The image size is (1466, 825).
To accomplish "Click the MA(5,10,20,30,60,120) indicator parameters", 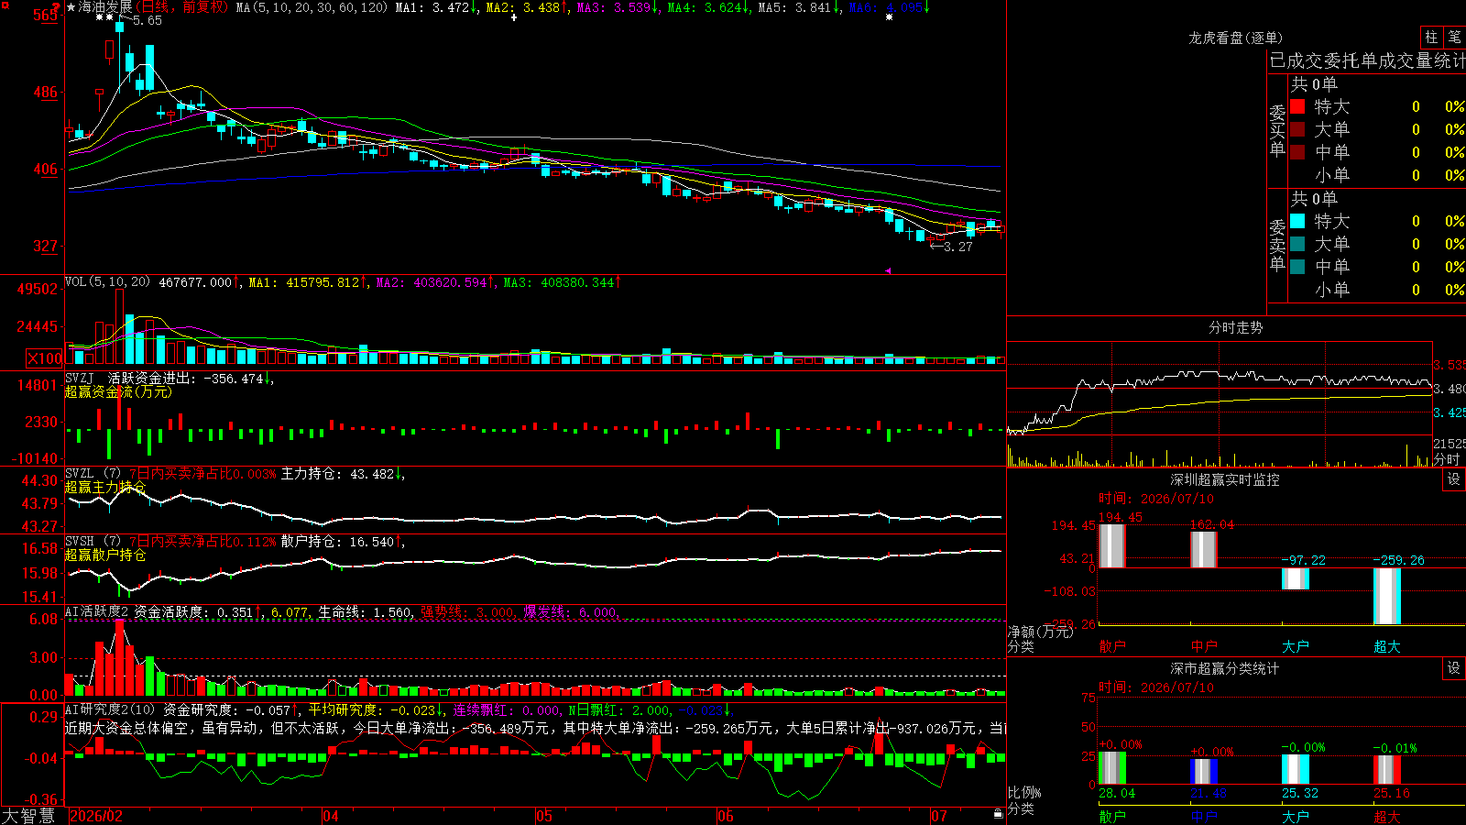I will click(x=312, y=7).
